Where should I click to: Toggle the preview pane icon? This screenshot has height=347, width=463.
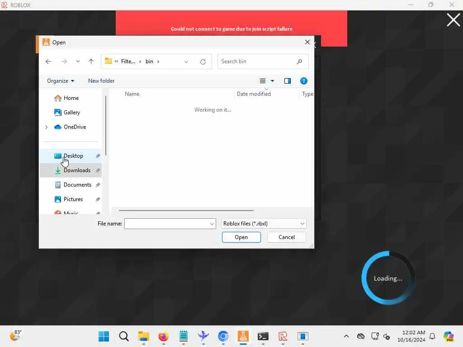[287, 81]
